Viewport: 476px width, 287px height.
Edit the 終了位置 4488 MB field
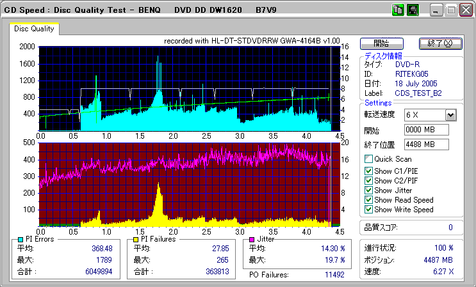coord(427,144)
